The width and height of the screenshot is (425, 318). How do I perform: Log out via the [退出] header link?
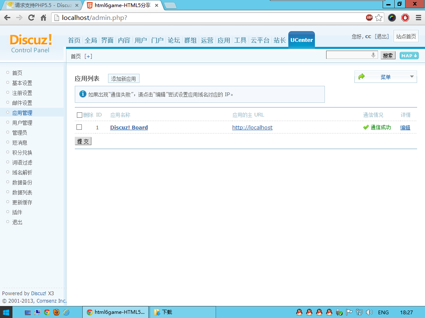[x=382, y=36]
